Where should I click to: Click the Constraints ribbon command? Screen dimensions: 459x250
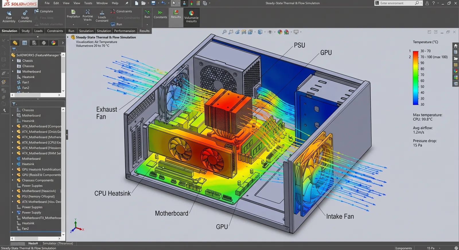tap(121, 11)
